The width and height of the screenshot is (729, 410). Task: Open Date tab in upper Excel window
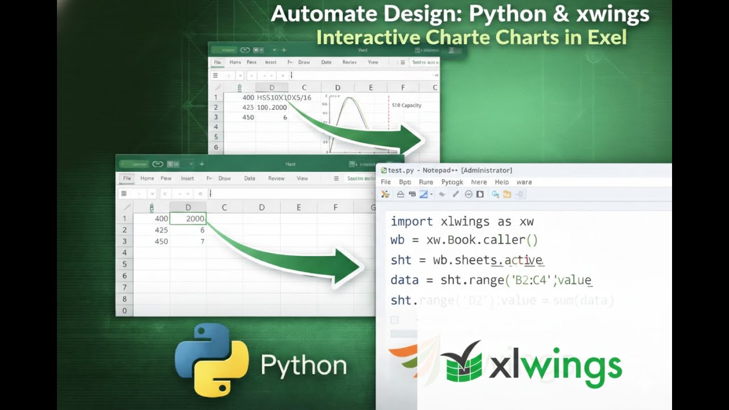[x=326, y=62]
